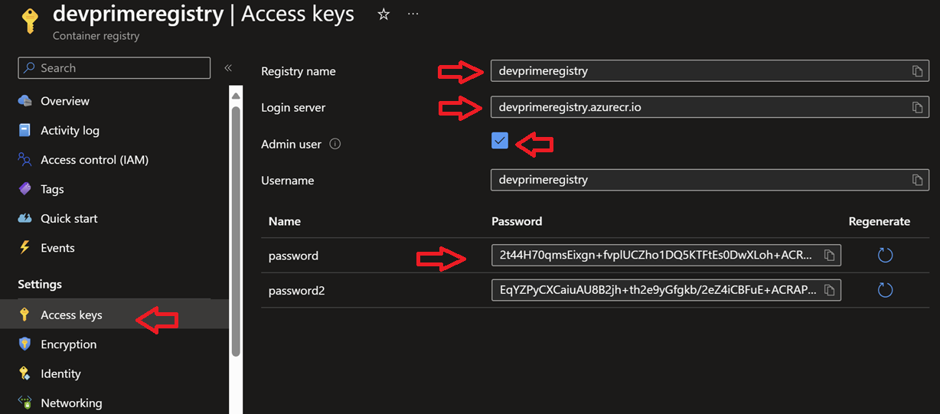Click the Encryption shield icon
Viewport: 940px width, 414px height.
point(25,344)
